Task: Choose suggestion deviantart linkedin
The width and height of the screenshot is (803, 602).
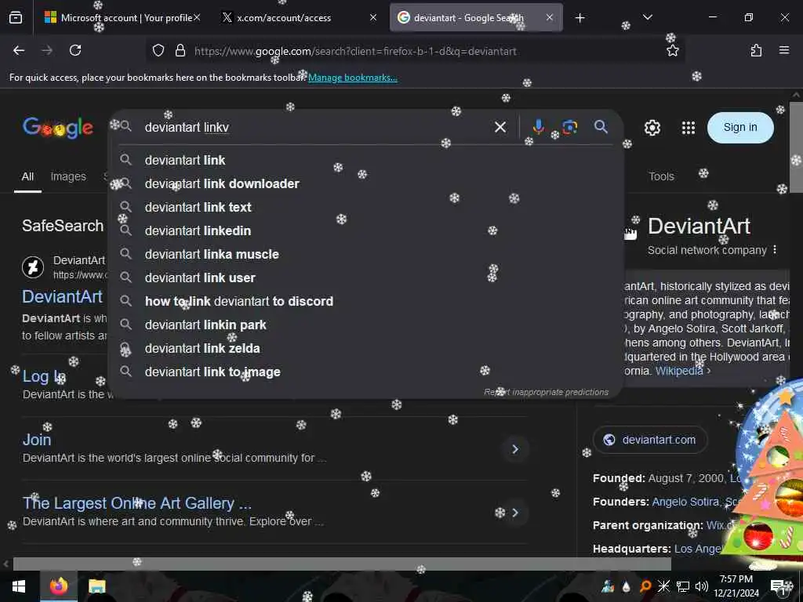Action: (366, 231)
